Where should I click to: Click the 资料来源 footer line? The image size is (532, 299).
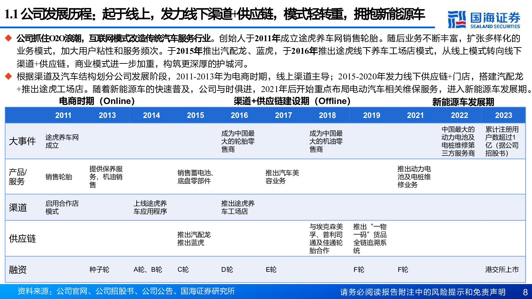[x=126, y=291]
